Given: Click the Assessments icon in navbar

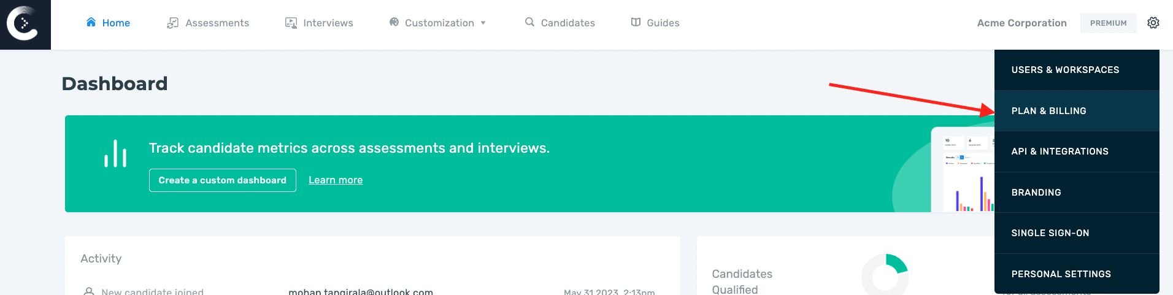Looking at the screenshot, I should click(172, 23).
